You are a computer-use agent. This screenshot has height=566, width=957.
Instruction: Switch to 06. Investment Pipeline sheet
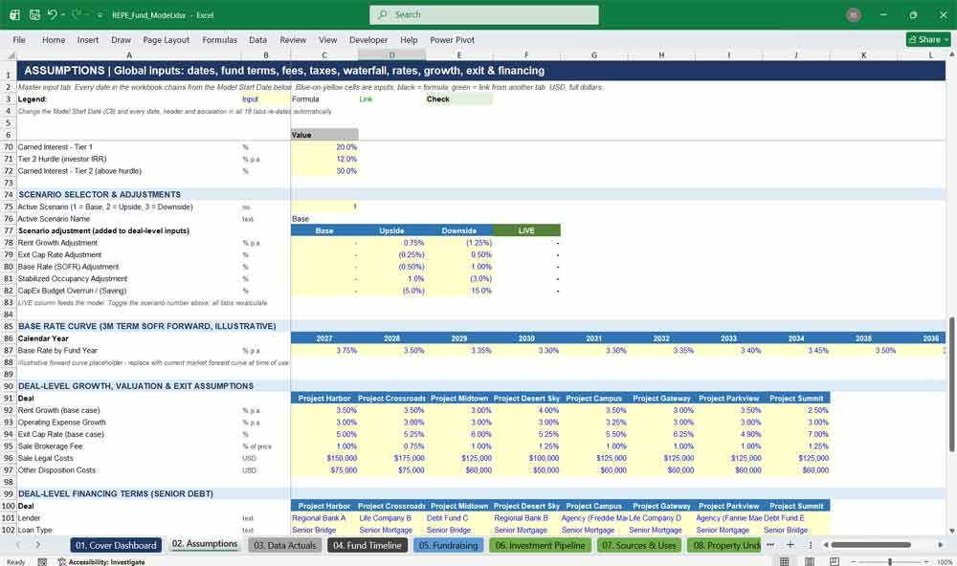click(x=540, y=545)
